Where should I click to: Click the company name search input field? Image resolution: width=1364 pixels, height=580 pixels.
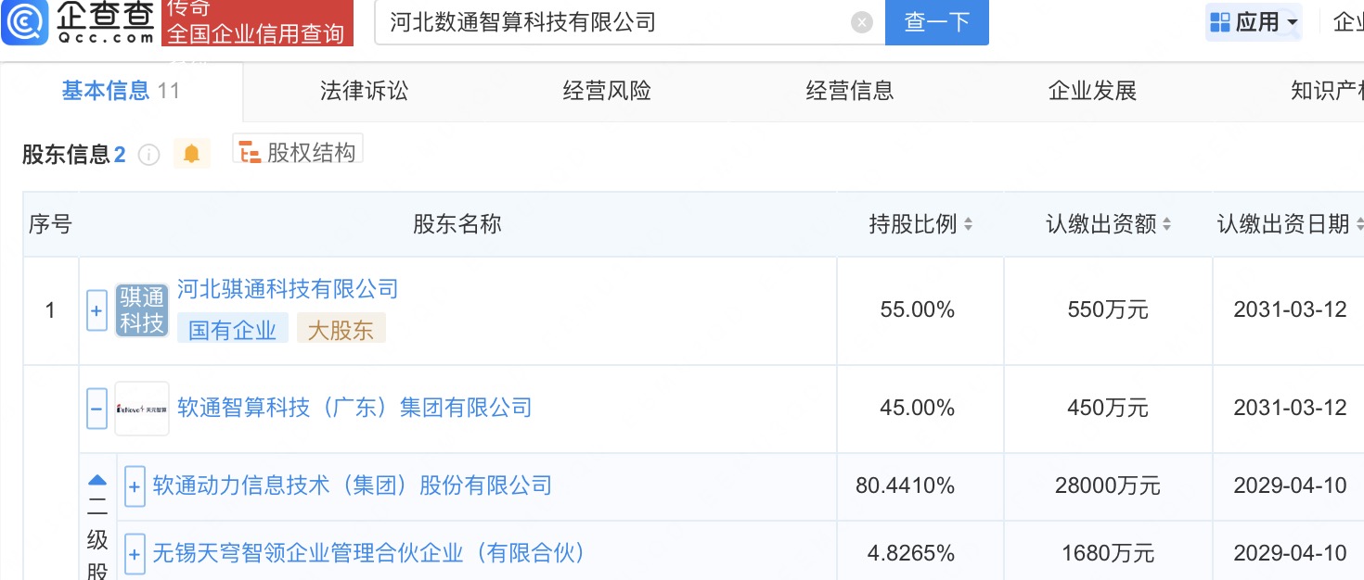click(x=612, y=22)
